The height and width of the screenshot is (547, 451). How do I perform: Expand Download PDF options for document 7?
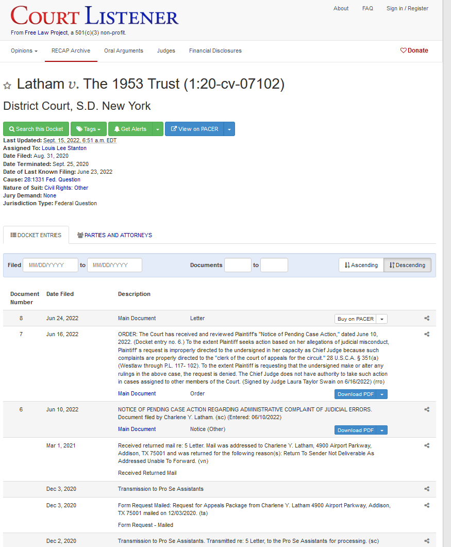click(x=382, y=394)
